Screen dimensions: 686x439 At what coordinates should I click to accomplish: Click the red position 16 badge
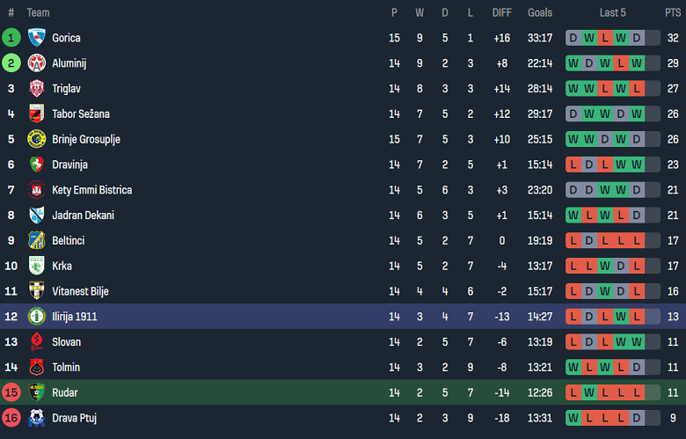click(11, 418)
